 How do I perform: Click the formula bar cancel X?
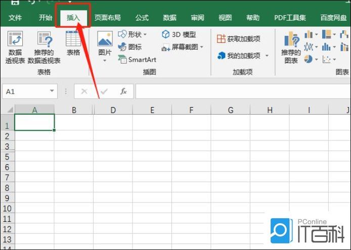click(x=84, y=91)
